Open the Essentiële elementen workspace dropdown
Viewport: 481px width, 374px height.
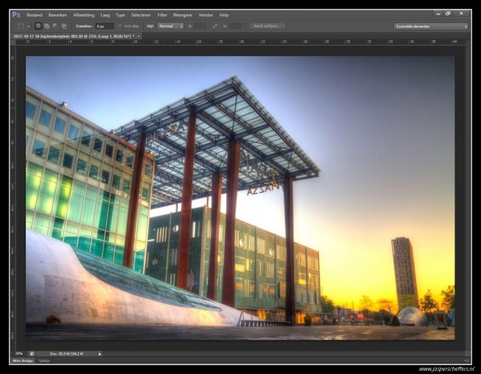pyautogui.click(x=430, y=26)
